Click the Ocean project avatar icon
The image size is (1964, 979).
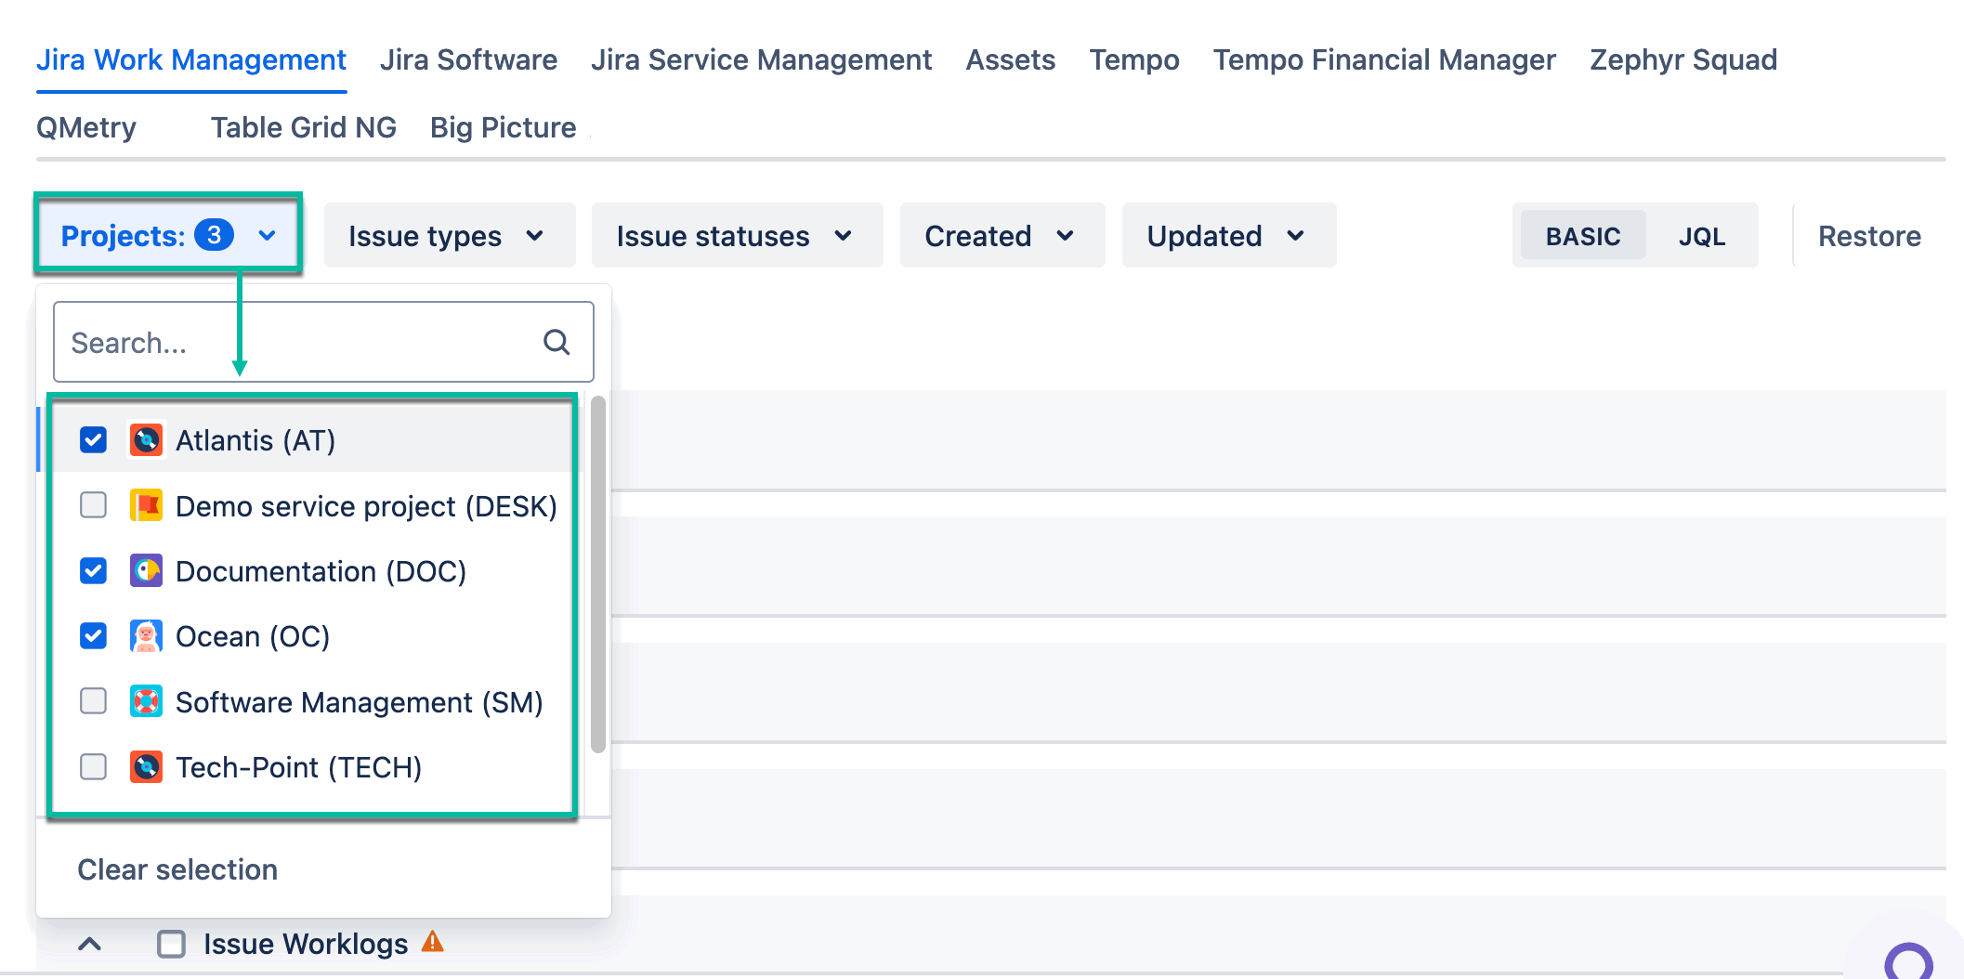pyautogui.click(x=146, y=636)
